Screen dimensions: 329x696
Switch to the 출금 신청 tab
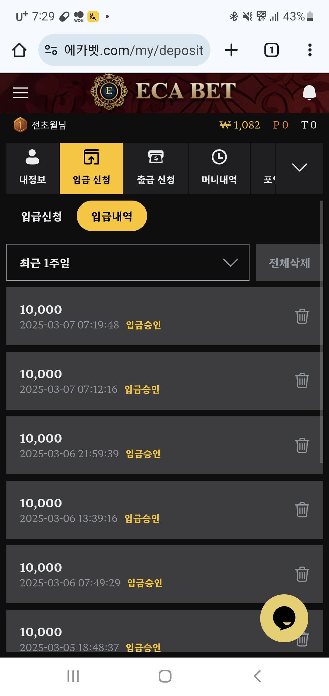click(x=156, y=168)
